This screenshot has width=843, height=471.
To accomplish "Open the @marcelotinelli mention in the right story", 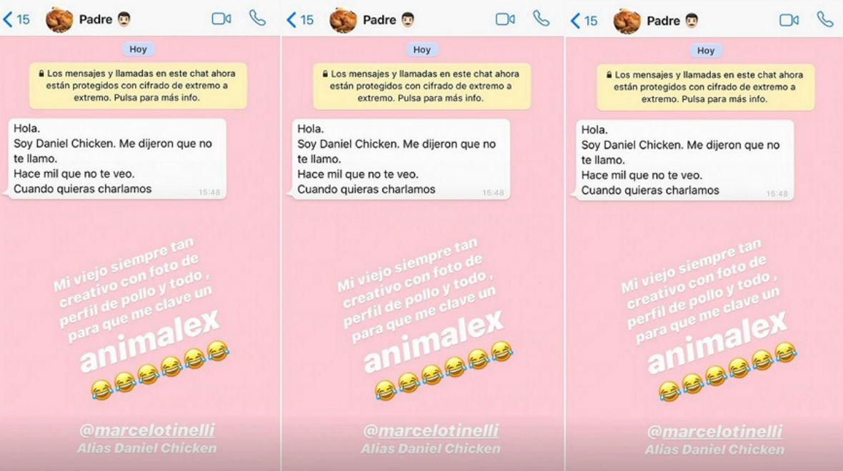I will [714, 432].
